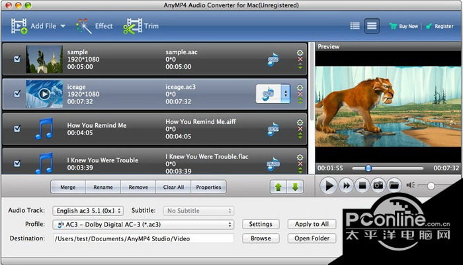This screenshot has height=265, width=463.
Task: Uncheck the sample file checkbox
Action: click(17, 60)
